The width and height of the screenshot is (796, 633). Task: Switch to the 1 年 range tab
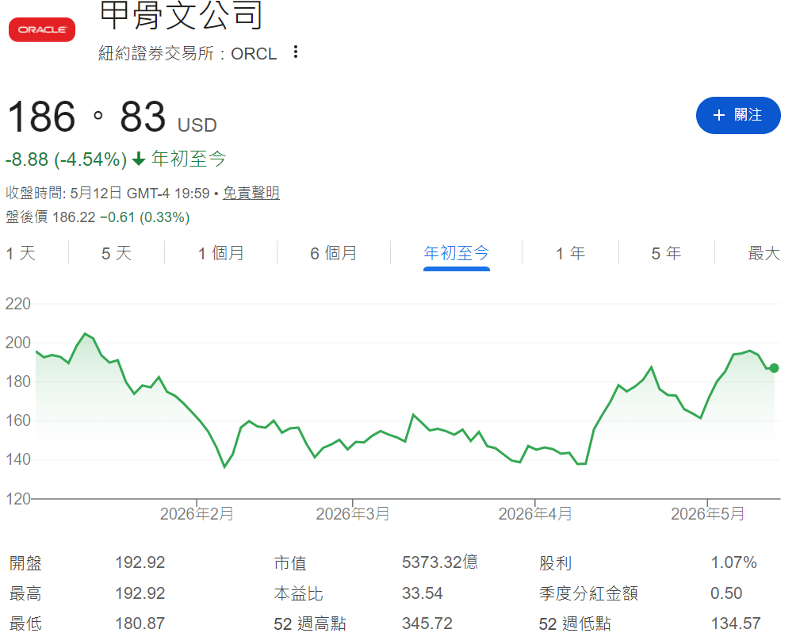(x=570, y=253)
